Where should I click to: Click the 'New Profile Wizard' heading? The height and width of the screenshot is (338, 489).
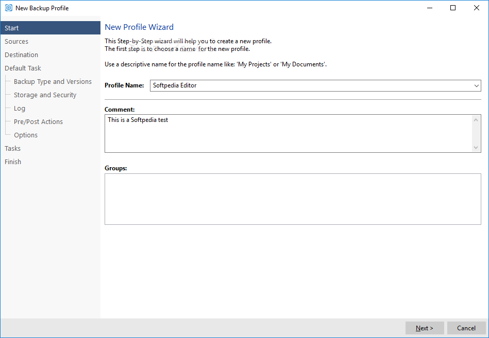(x=139, y=27)
